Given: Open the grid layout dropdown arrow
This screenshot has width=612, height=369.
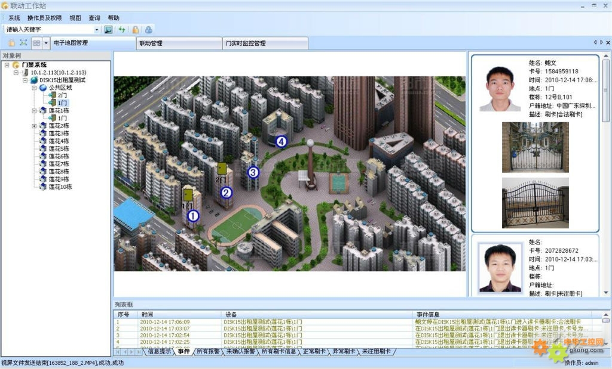Looking at the screenshot, I should tap(46, 43).
